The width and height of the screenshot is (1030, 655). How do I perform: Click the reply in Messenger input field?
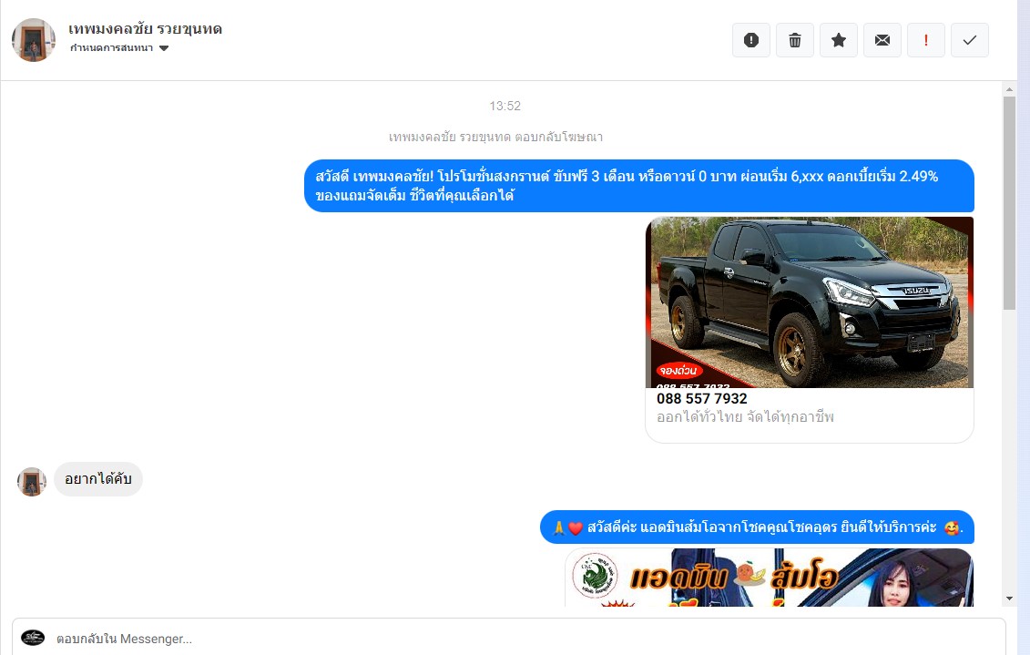508,639
